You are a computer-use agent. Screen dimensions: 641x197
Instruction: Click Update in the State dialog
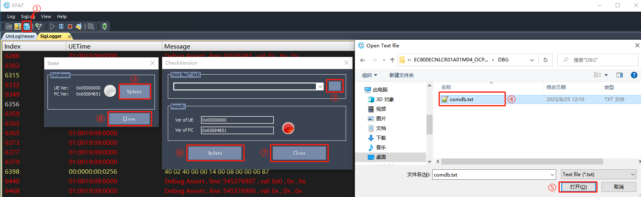point(134,91)
